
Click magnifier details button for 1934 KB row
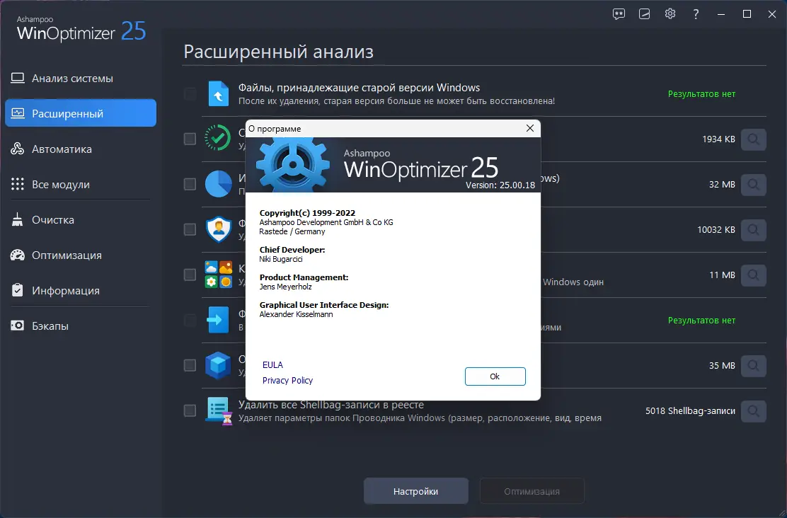pyautogui.click(x=753, y=139)
